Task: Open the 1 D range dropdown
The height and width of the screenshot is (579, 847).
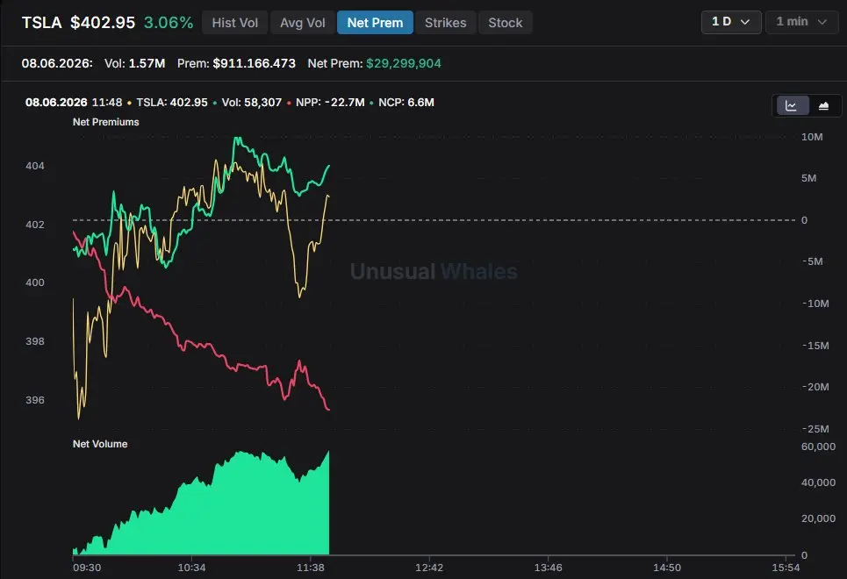Action: point(731,22)
